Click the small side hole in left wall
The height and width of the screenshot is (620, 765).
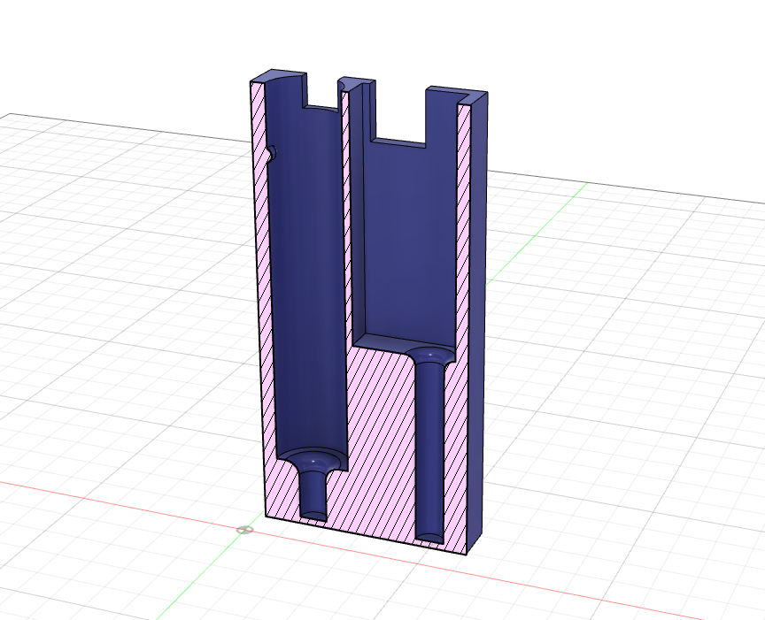point(271,152)
